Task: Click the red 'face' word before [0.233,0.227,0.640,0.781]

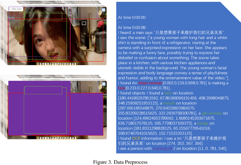Action: click(x=122, y=88)
